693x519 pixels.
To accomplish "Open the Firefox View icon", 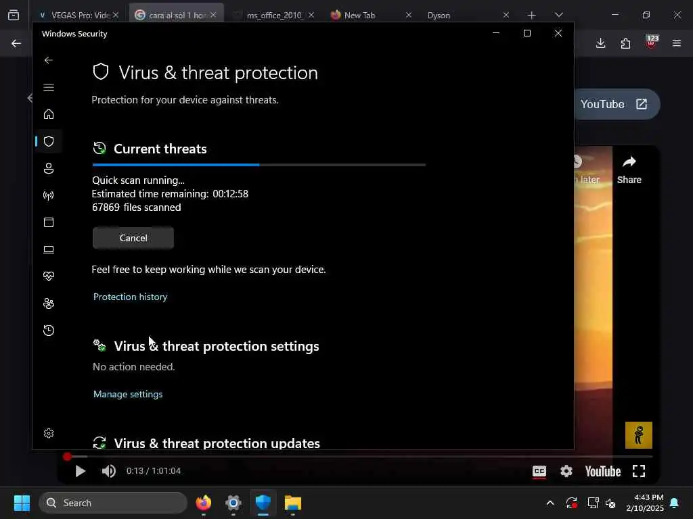I will [14, 15].
